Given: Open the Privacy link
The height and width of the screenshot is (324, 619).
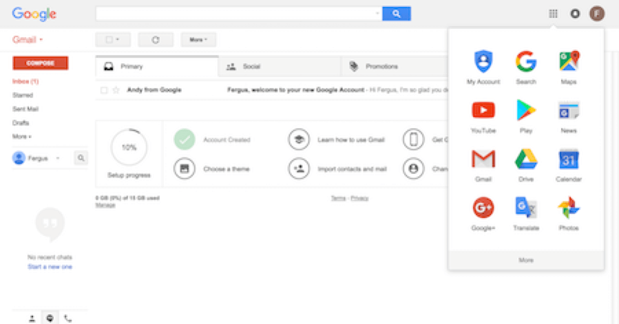Looking at the screenshot, I should [359, 198].
